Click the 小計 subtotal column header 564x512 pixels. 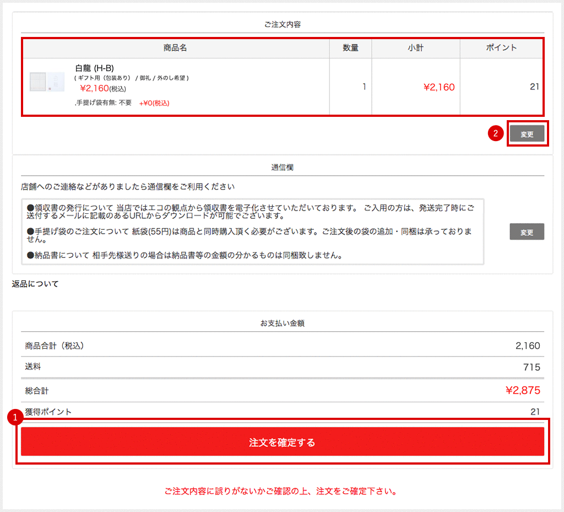pos(415,48)
